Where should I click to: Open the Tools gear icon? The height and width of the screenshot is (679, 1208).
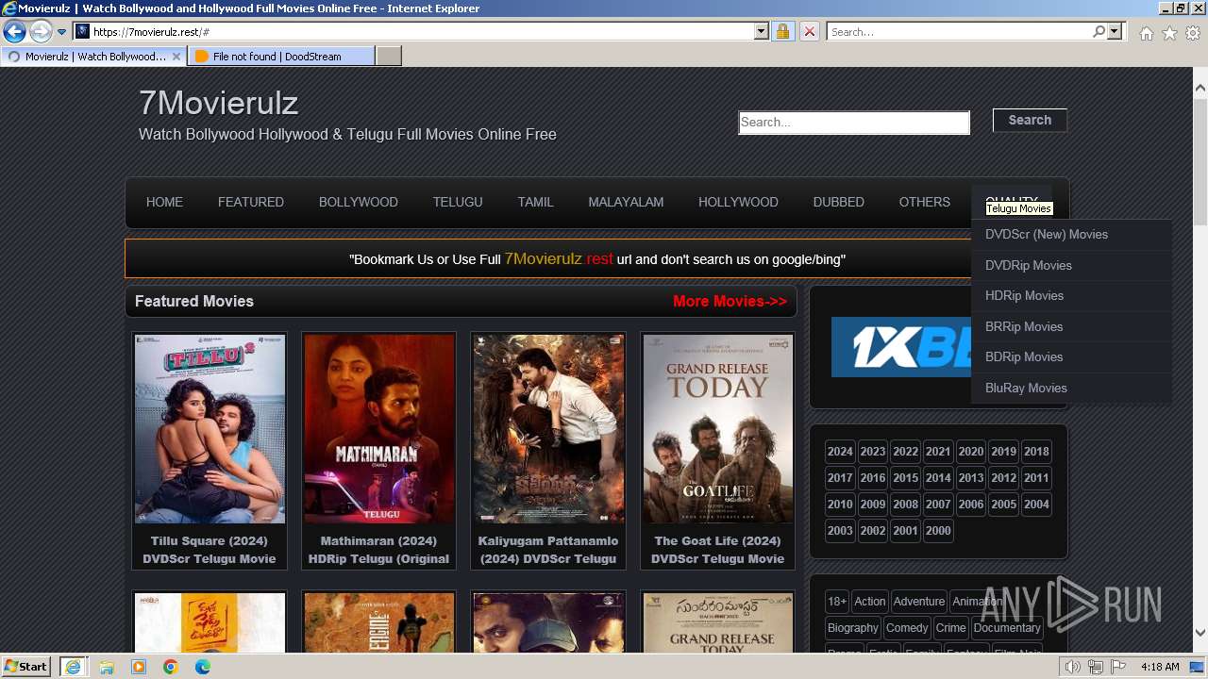click(x=1193, y=33)
